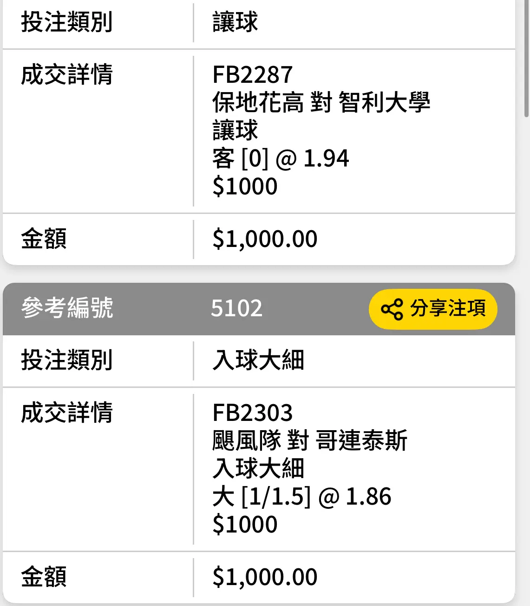Tap match code FB2287
The height and width of the screenshot is (606, 530).
click(x=252, y=74)
